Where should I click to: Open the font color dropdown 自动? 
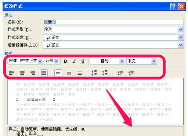(122, 61)
